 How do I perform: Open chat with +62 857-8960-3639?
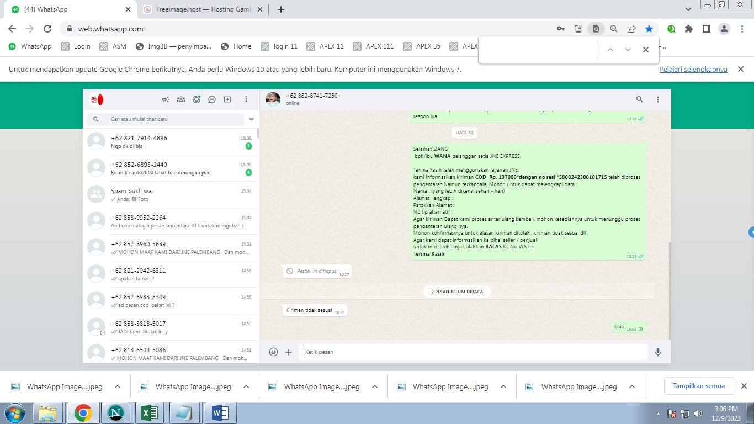pyautogui.click(x=170, y=248)
